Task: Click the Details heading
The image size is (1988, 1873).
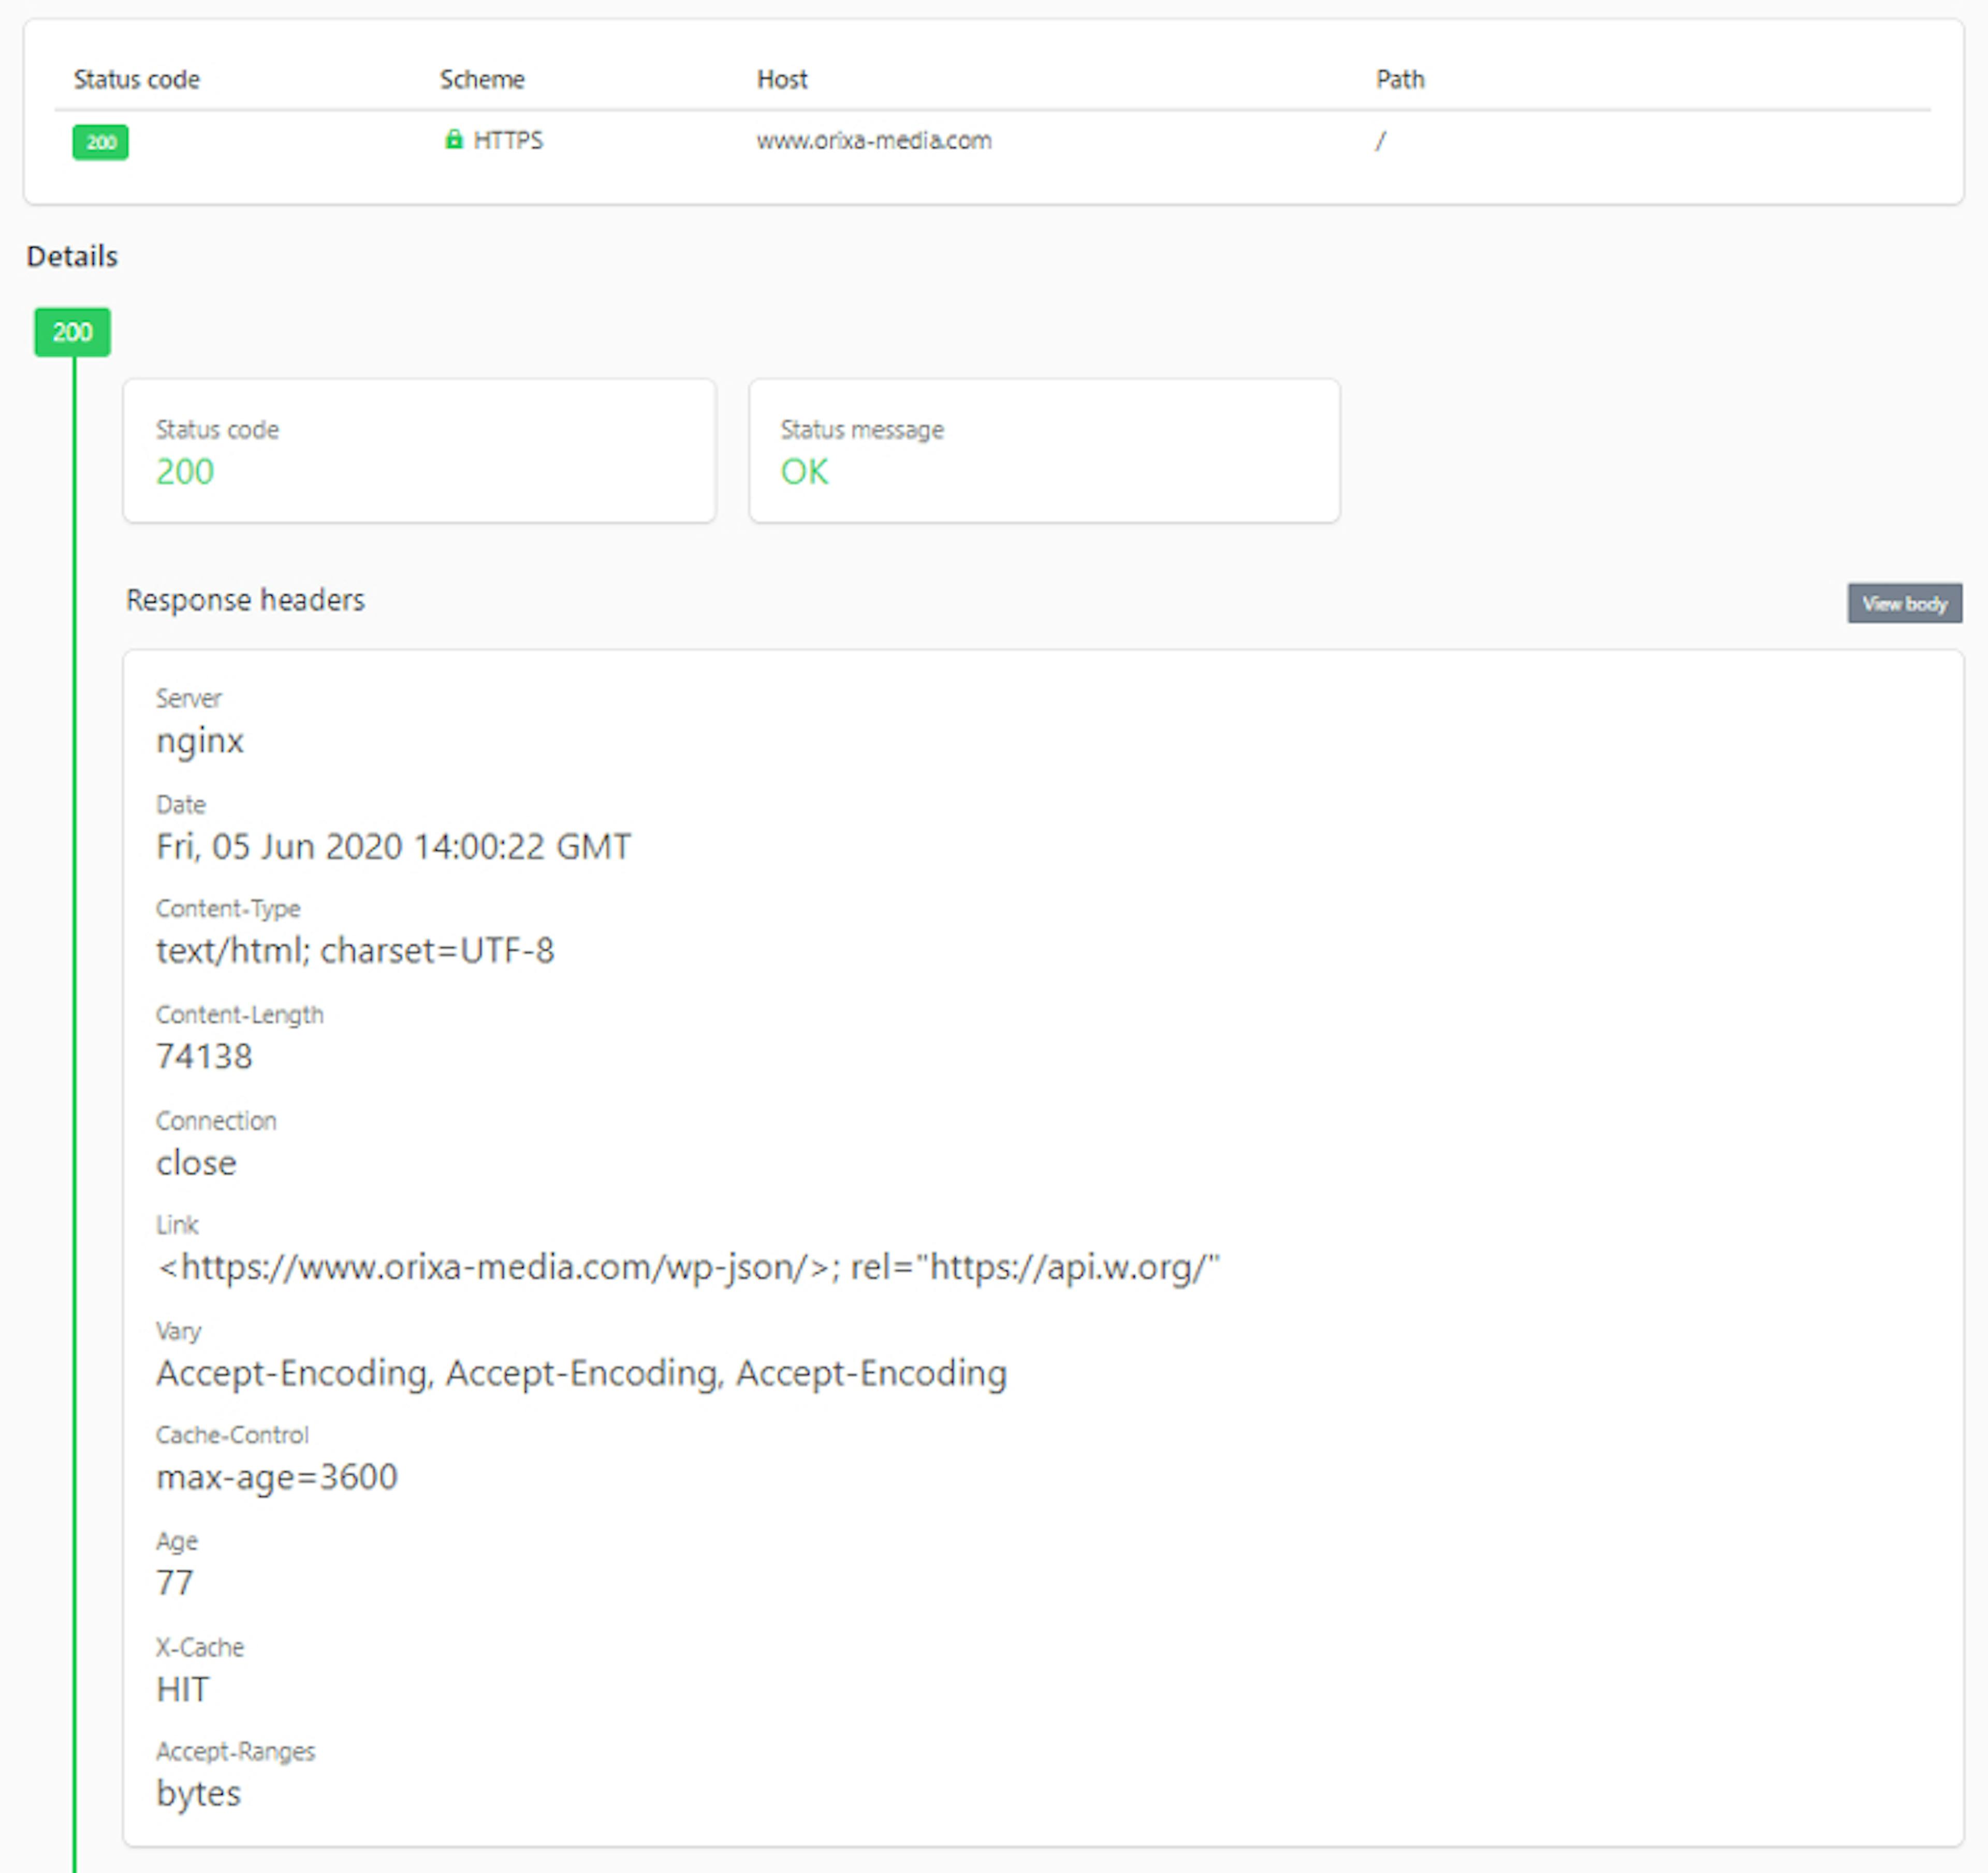Action: (71, 256)
